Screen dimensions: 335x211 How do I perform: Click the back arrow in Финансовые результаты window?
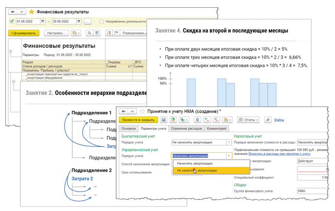tap(12, 11)
